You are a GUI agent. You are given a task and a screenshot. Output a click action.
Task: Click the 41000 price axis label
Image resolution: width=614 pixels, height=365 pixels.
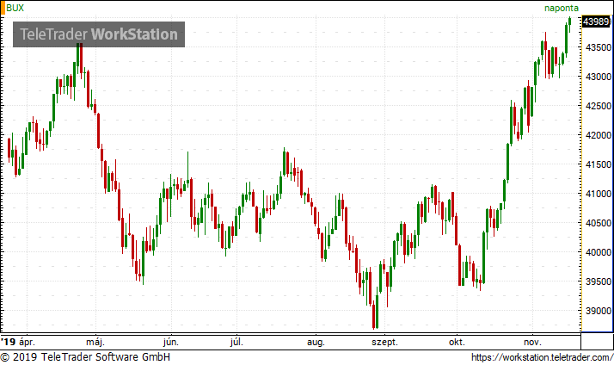(598, 194)
